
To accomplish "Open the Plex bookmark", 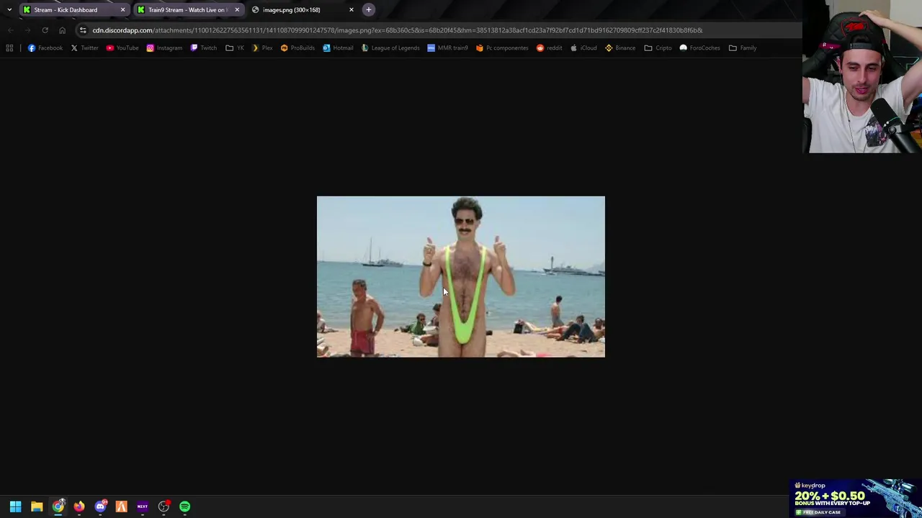I will click(x=261, y=47).
